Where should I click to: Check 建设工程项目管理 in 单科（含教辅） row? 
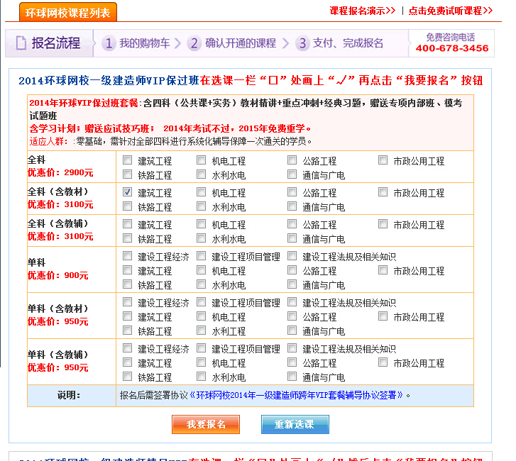click(201, 348)
